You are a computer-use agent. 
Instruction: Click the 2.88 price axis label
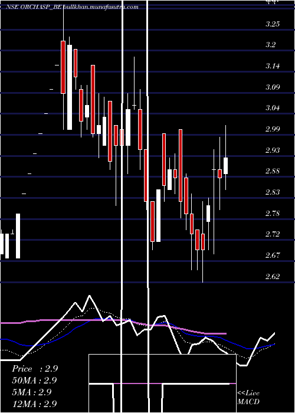pyautogui.click(x=273, y=171)
